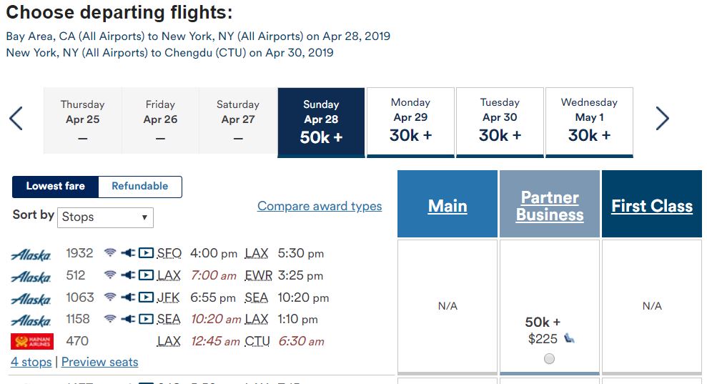Click the lie-flat seat icon beside $225
Screen dimensions: 707x384
569,338
